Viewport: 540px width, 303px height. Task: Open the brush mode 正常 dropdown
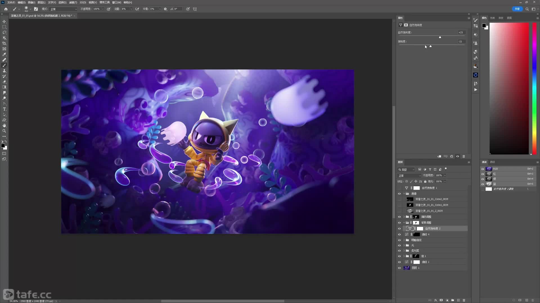click(x=63, y=9)
